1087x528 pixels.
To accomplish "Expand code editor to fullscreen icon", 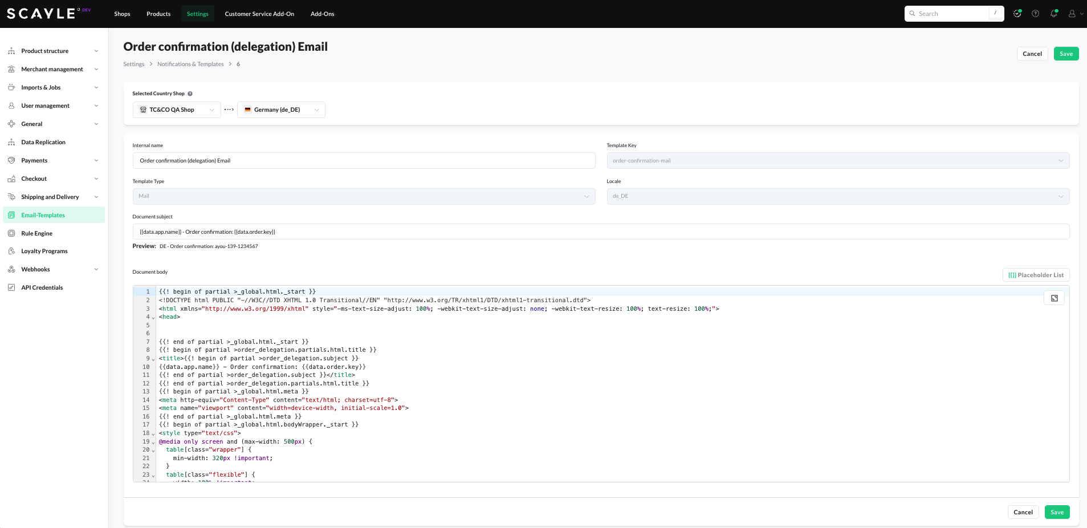I will click(1054, 298).
